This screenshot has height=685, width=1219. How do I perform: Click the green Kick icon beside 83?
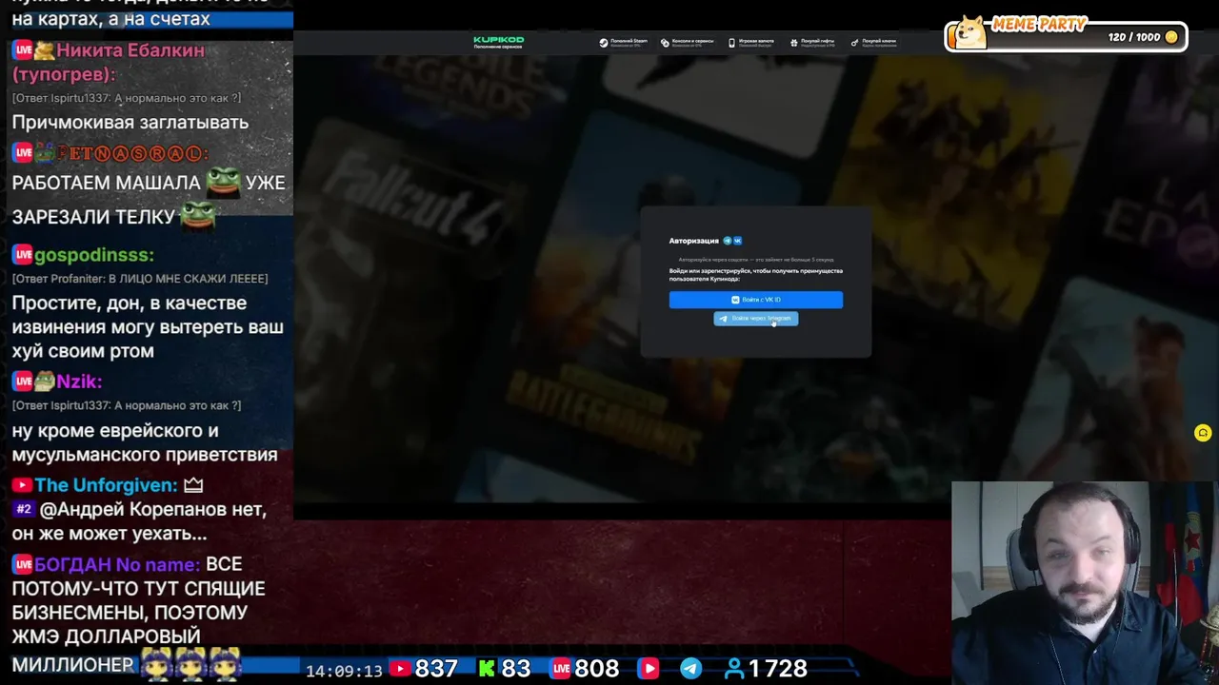pyautogui.click(x=487, y=669)
